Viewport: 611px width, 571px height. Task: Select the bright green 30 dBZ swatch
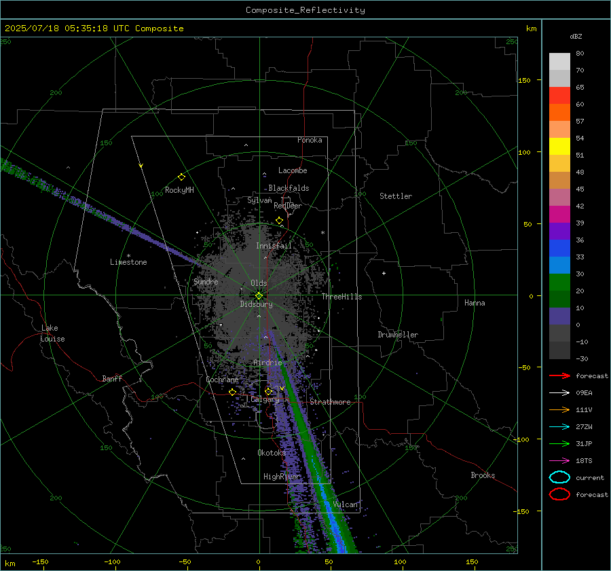point(559,282)
